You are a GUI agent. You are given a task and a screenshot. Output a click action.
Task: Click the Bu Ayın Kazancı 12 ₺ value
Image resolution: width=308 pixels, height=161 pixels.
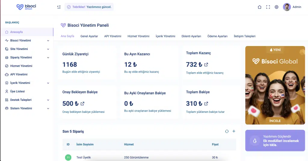(131, 64)
